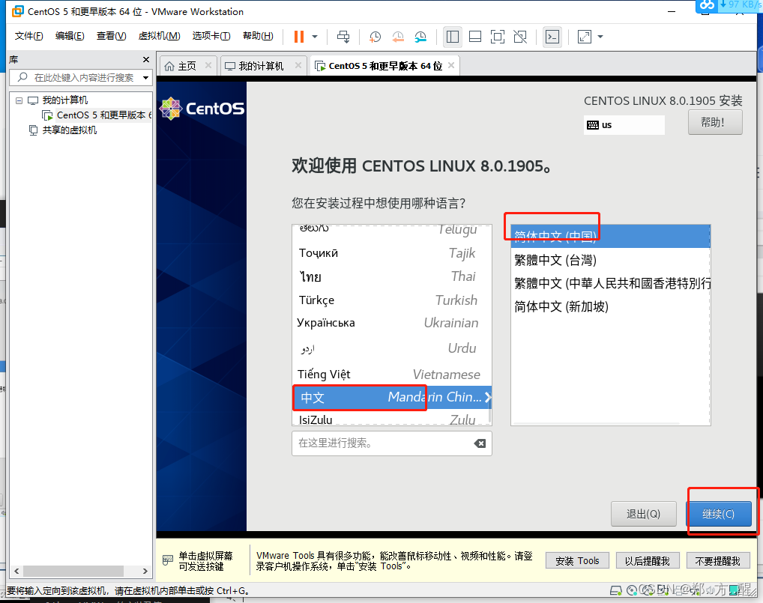Click the 以后提醒我 button
This screenshot has height=603, width=763.
[647, 561]
